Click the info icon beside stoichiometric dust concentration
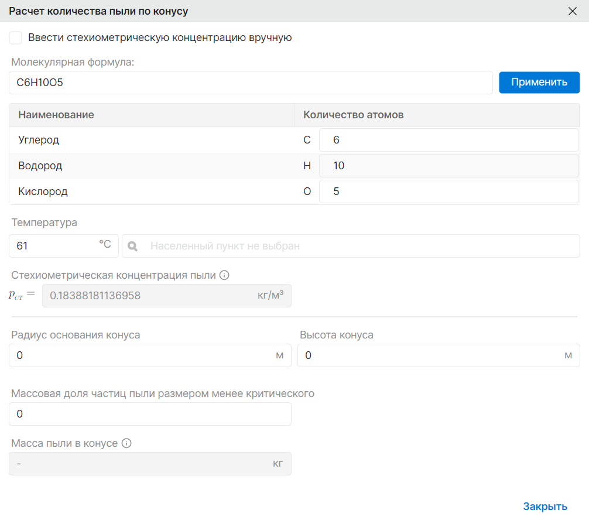 point(224,275)
